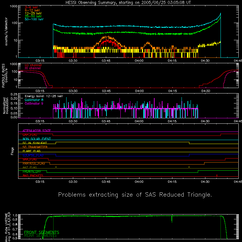Click the livetime dip near 04:15
This screenshot has height=242, width=242.
(172, 219)
